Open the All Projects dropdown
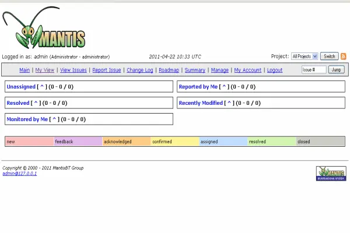The width and height of the screenshot is (350, 233). point(304,57)
